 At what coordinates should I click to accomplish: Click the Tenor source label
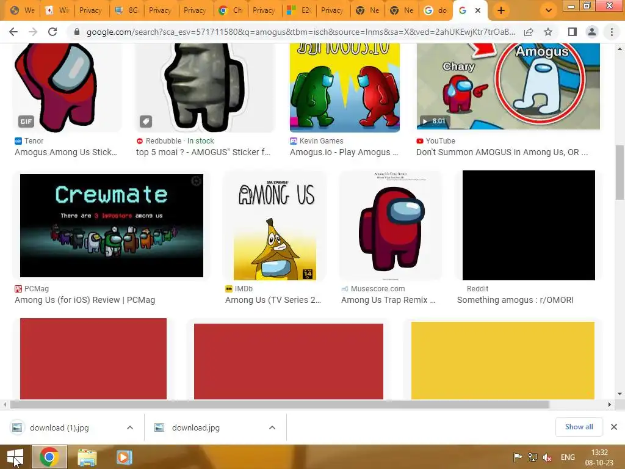(29, 141)
